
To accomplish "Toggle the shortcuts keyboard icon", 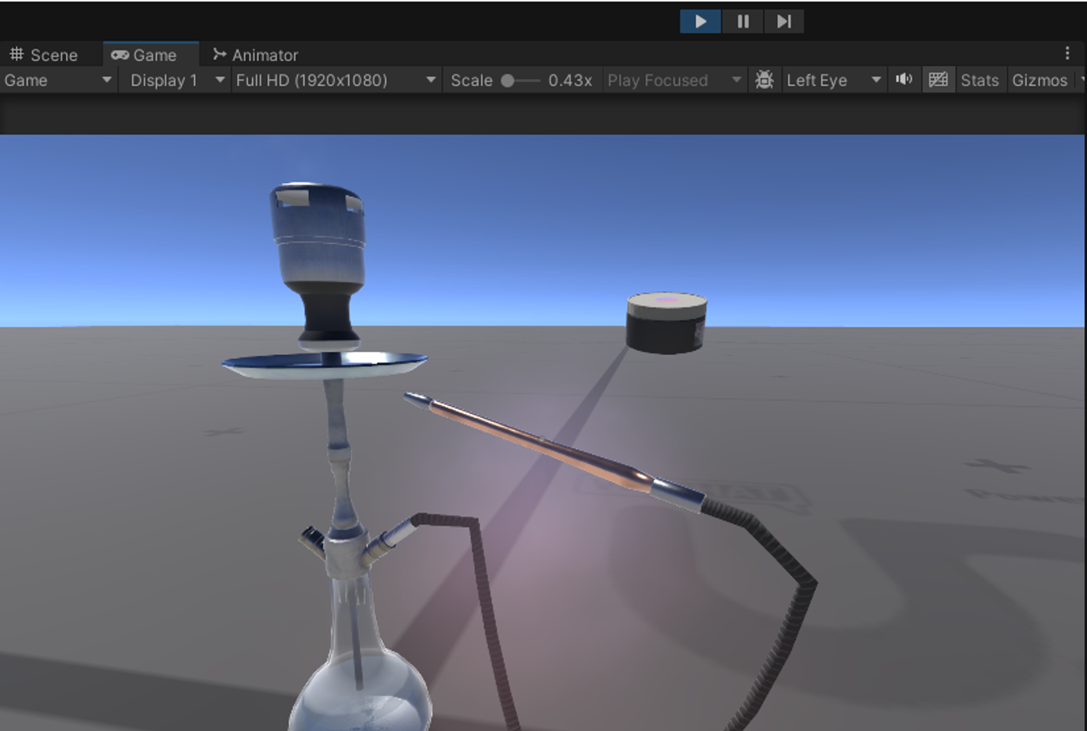I will 938,80.
